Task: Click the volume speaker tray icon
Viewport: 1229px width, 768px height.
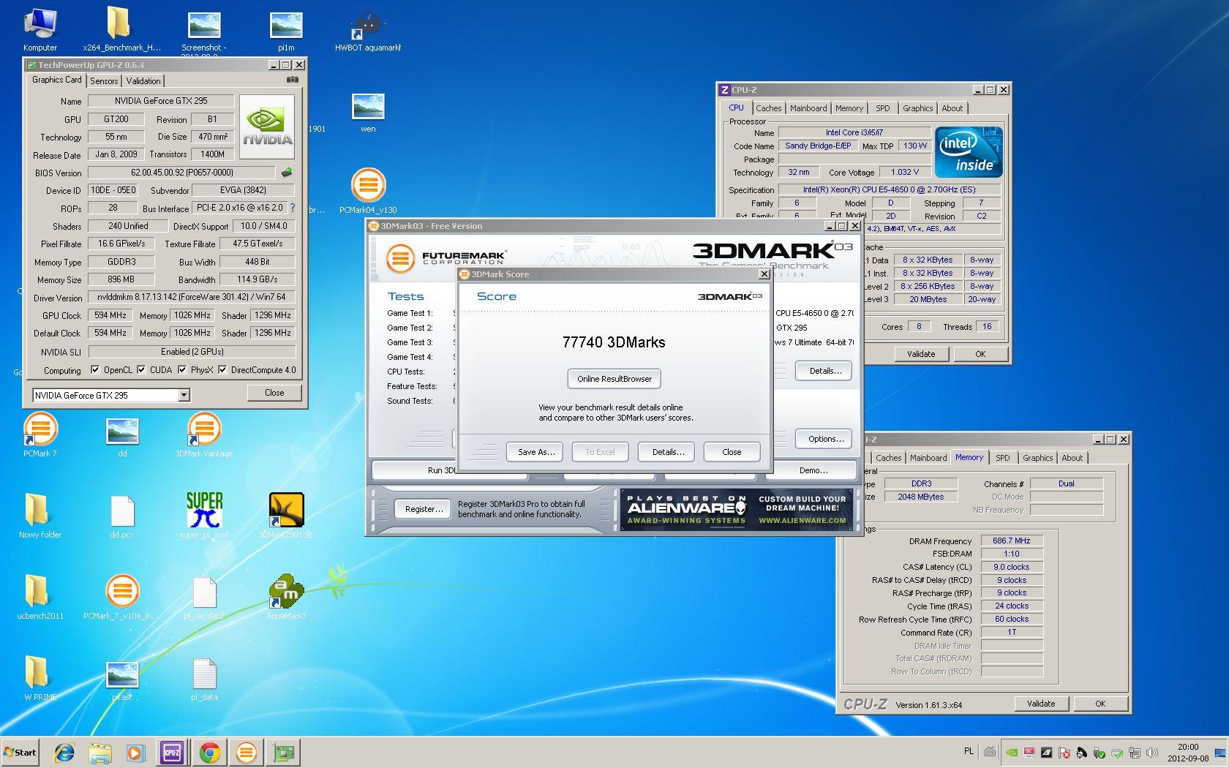Action: pyautogui.click(x=1152, y=752)
